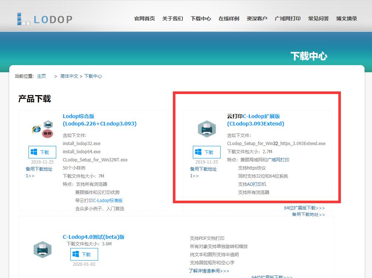372x278 pixels.
Task: Click the text 支持https协议
Action: (x=252, y=168)
